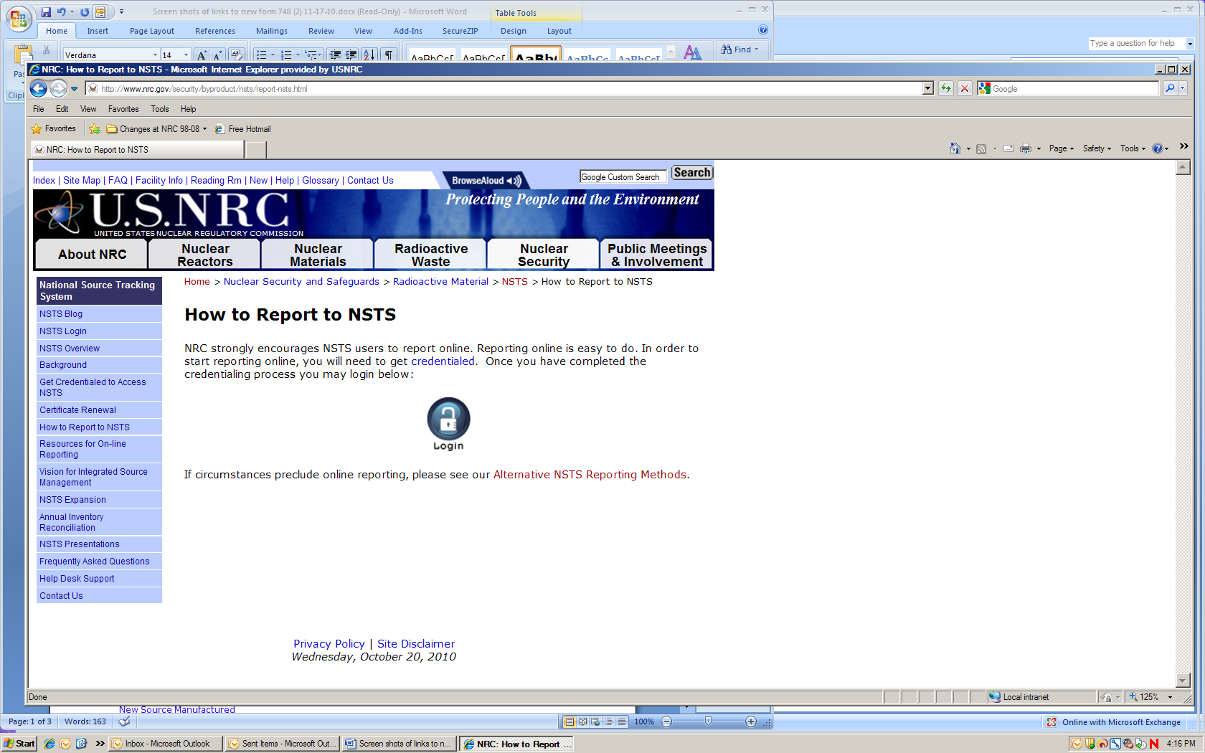Open the IE Home page icon
The image size is (1205, 753).
(x=955, y=148)
